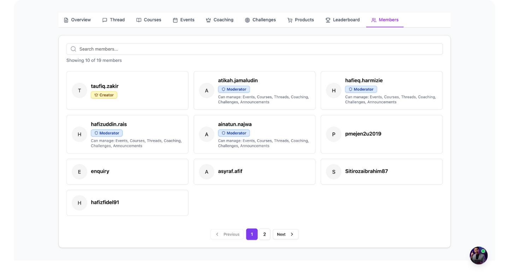
Task: Click the Courses book icon
Action: point(139,20)
